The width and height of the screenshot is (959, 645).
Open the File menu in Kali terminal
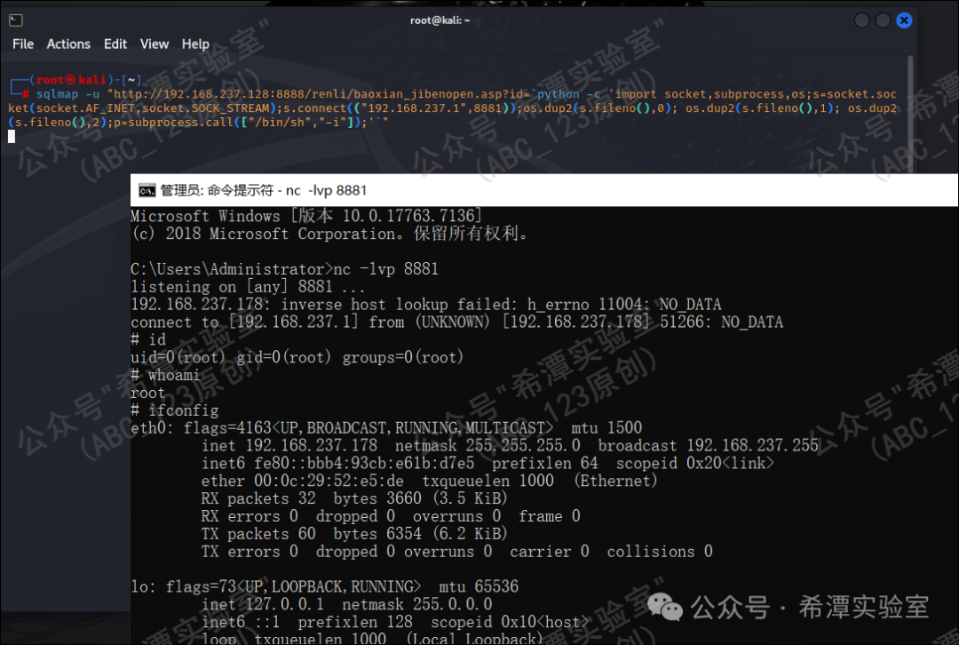pos(22,44)
